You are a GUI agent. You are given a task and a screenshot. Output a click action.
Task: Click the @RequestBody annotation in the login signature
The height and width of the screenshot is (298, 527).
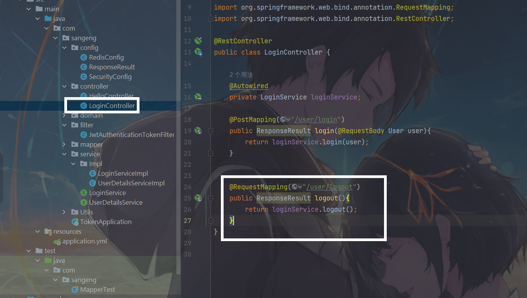361,131
